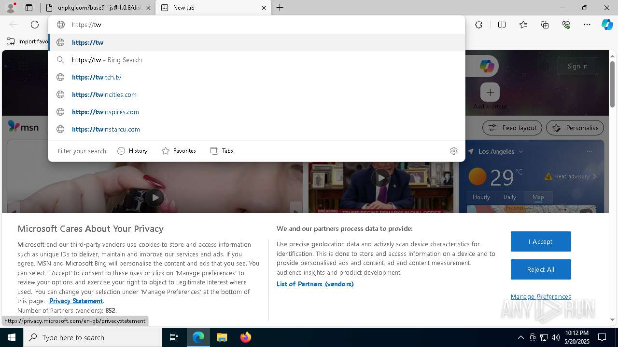Open address bar search settings gear
The height and width of the screenshot is (347, 618).
click(x=453, y=151)
